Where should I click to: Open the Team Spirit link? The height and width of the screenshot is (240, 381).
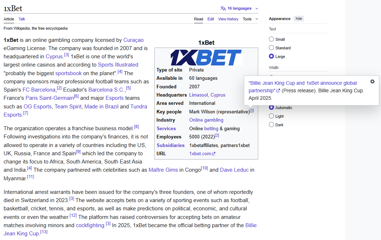[x=68, y=107]
